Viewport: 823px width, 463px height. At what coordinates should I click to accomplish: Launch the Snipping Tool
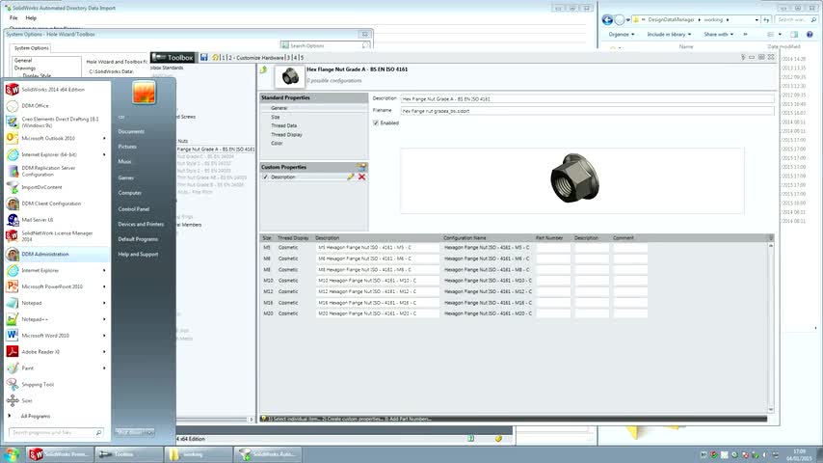click(x=57, y=384)
